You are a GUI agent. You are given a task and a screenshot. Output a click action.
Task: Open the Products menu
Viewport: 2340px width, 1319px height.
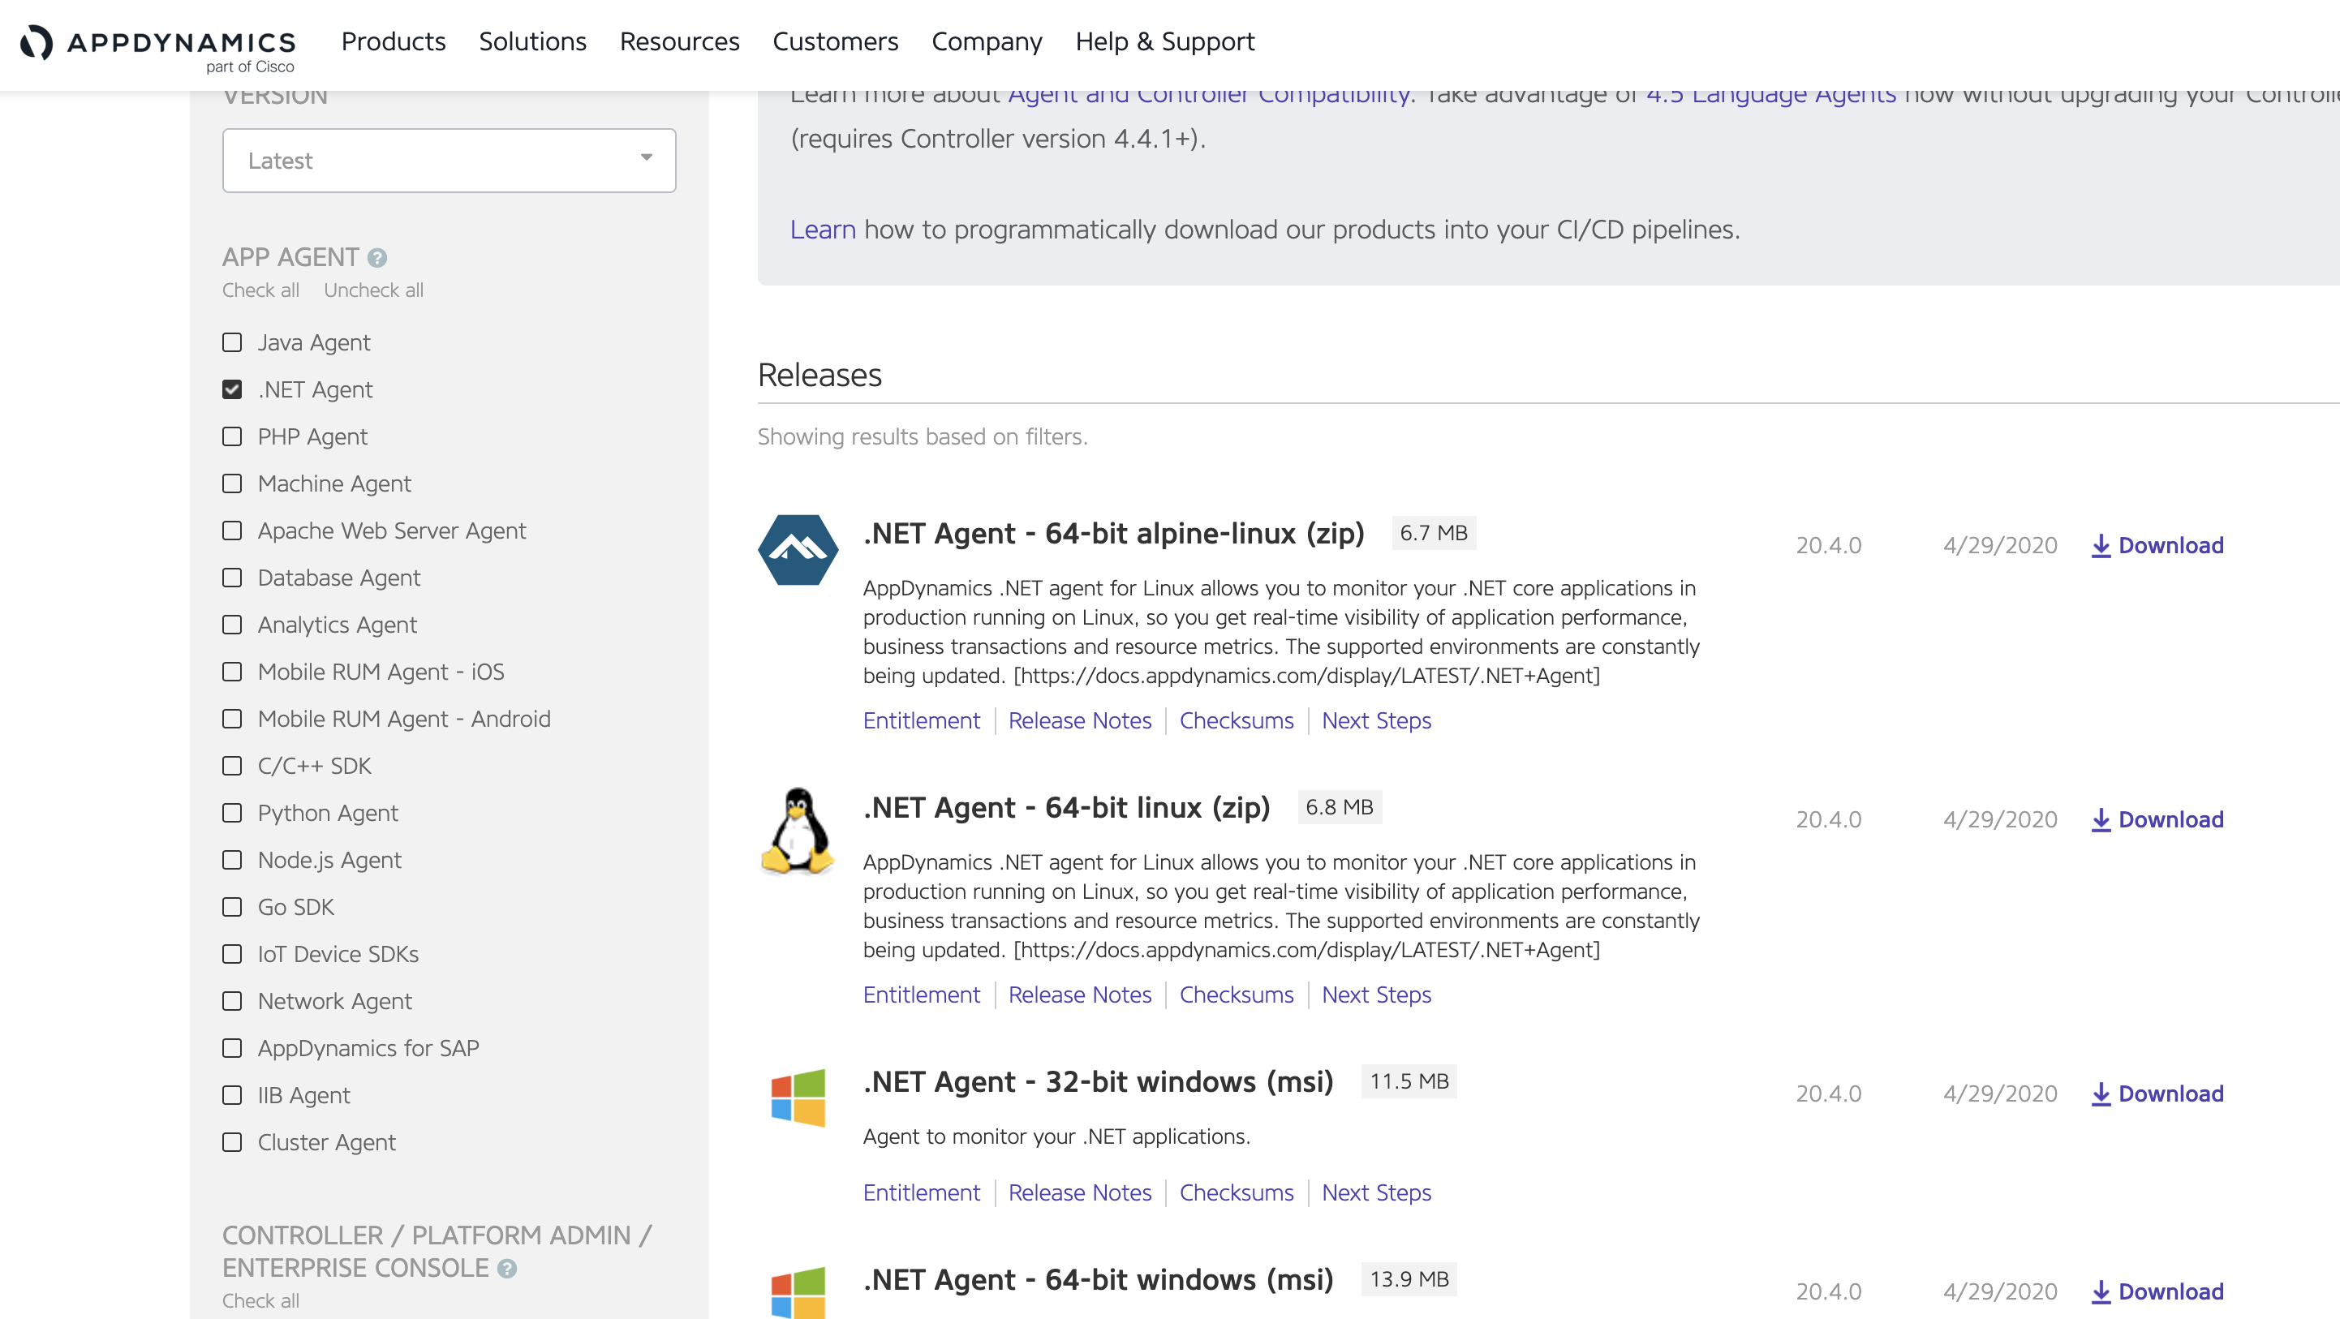394,42
